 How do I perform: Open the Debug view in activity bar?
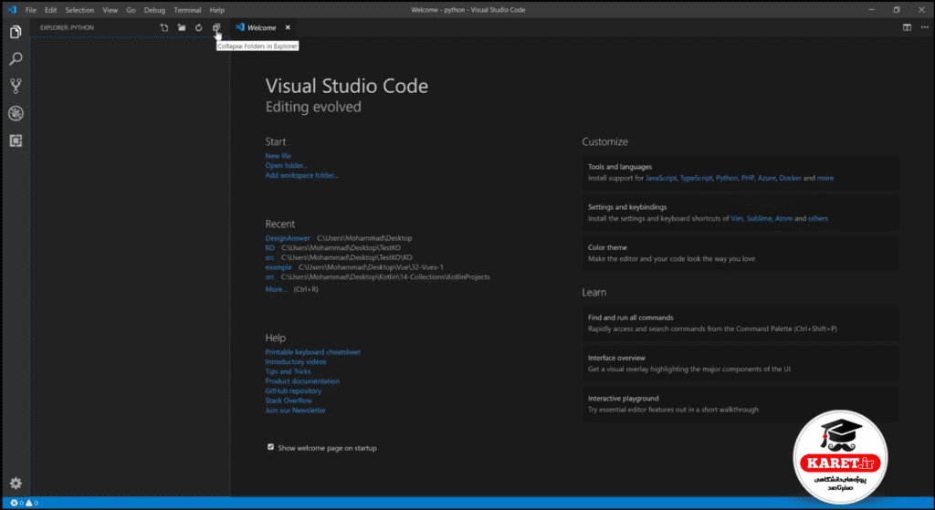pyautogui.click(x=16, y=113)
